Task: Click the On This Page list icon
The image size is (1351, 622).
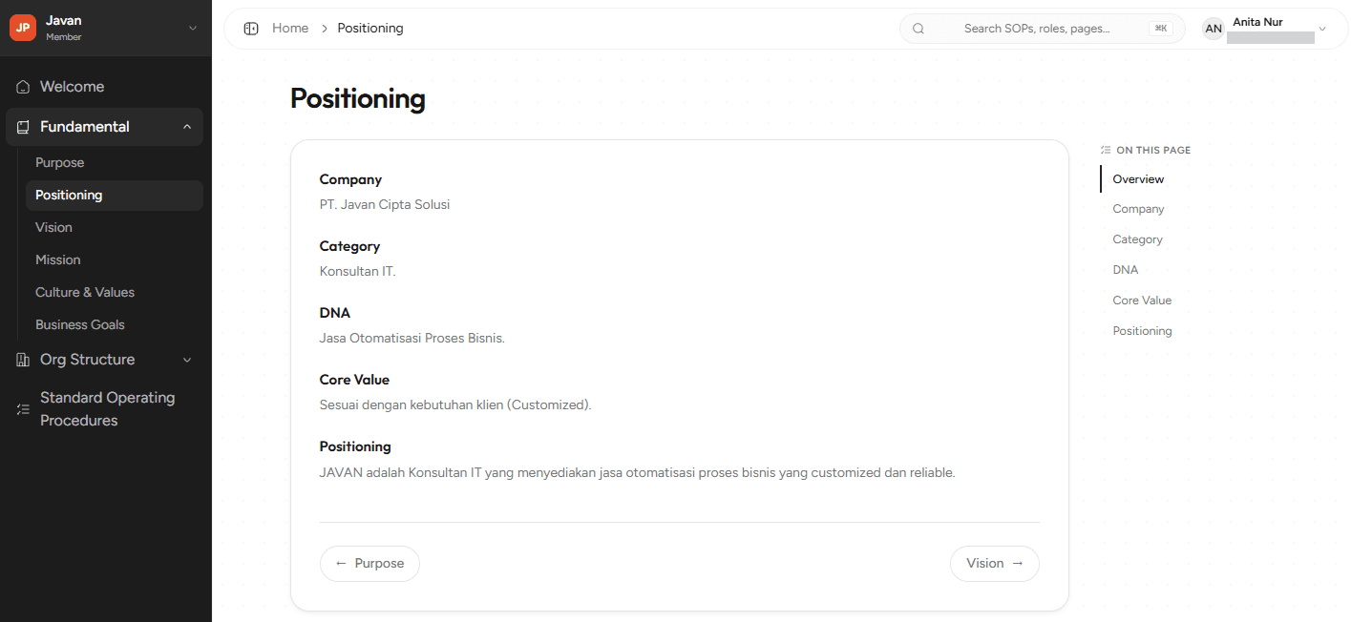Action: 1106,150
